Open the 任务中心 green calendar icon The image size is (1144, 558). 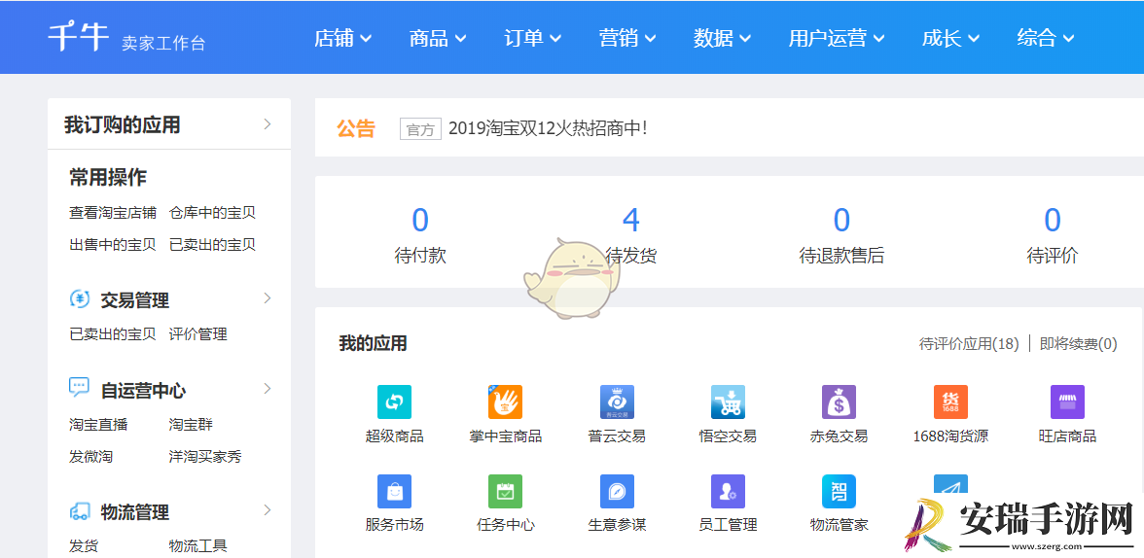505,492
